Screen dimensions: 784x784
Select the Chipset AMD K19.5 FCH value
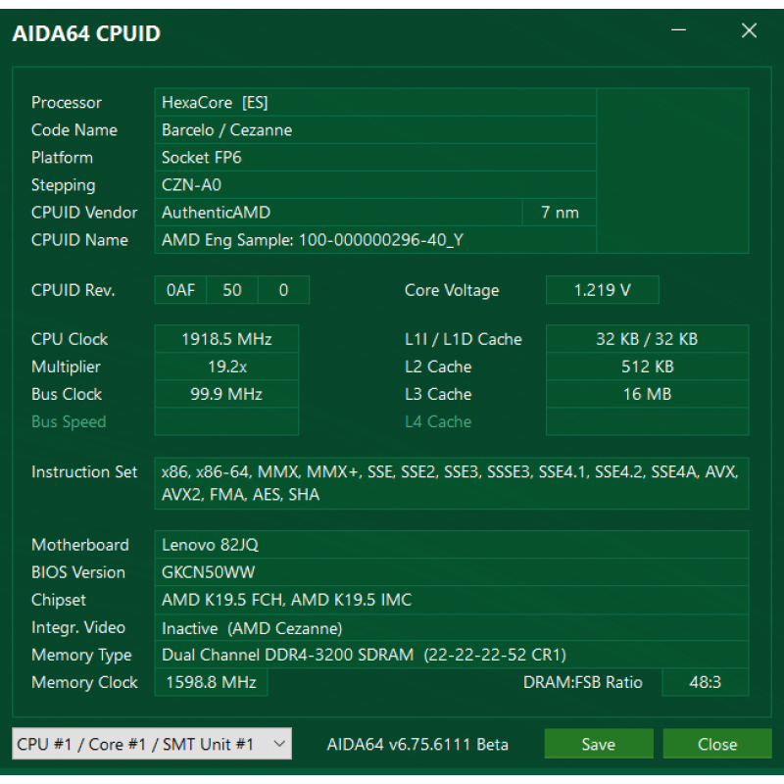pyautogui.click(x=452, y=600)
